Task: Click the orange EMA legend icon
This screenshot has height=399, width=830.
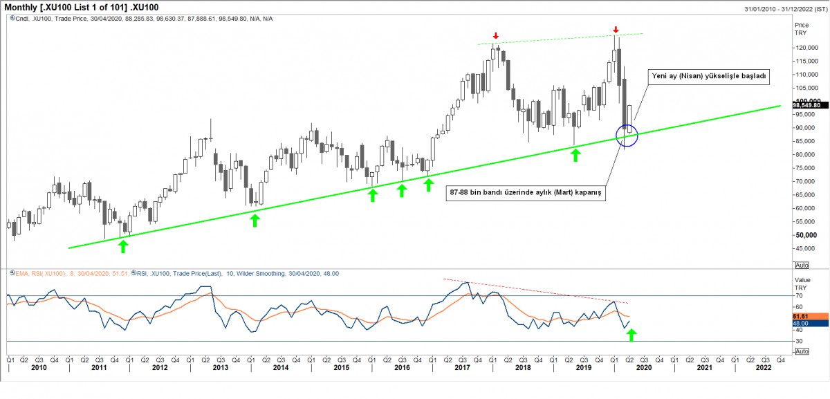Action: [x=10, y=274]
